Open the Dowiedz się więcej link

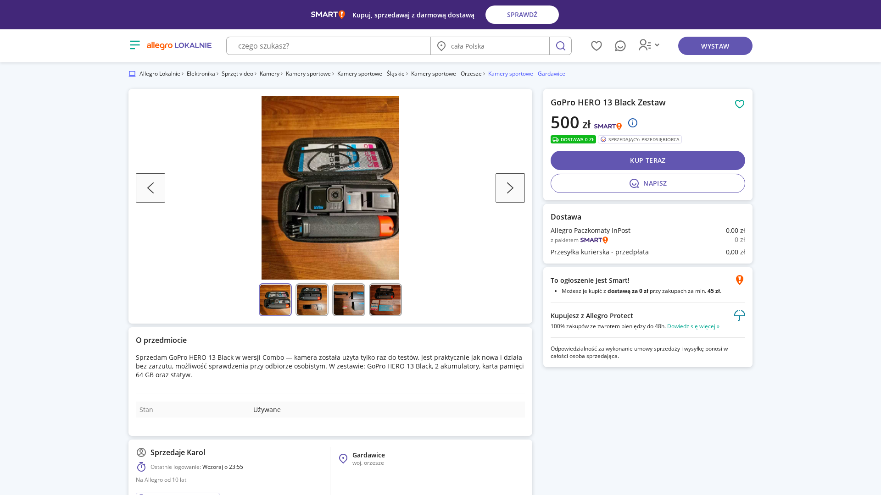pos(693,326)
